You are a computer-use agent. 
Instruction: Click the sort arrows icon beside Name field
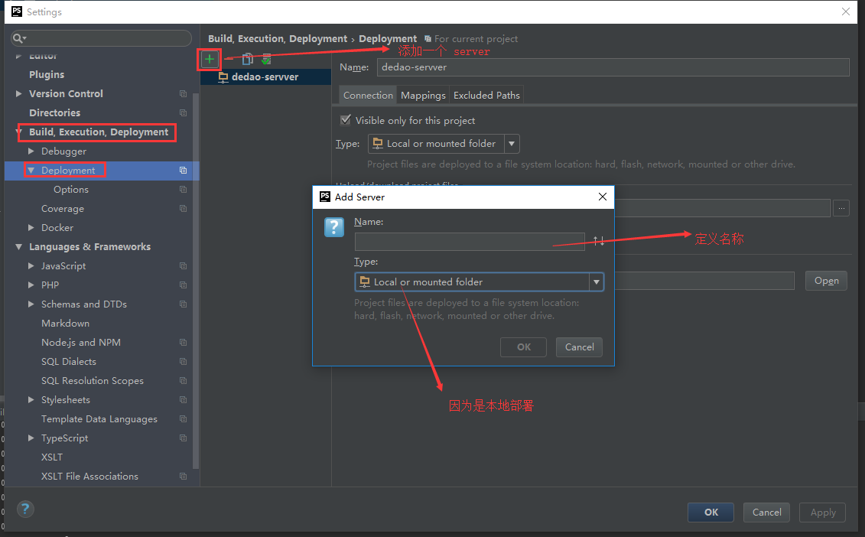click(599, 241)
